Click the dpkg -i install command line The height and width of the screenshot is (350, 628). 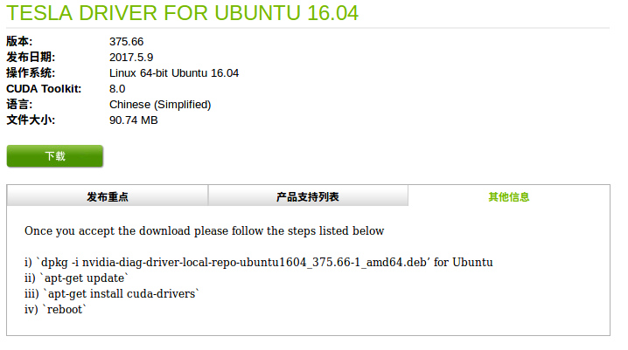tap(258, 262)
